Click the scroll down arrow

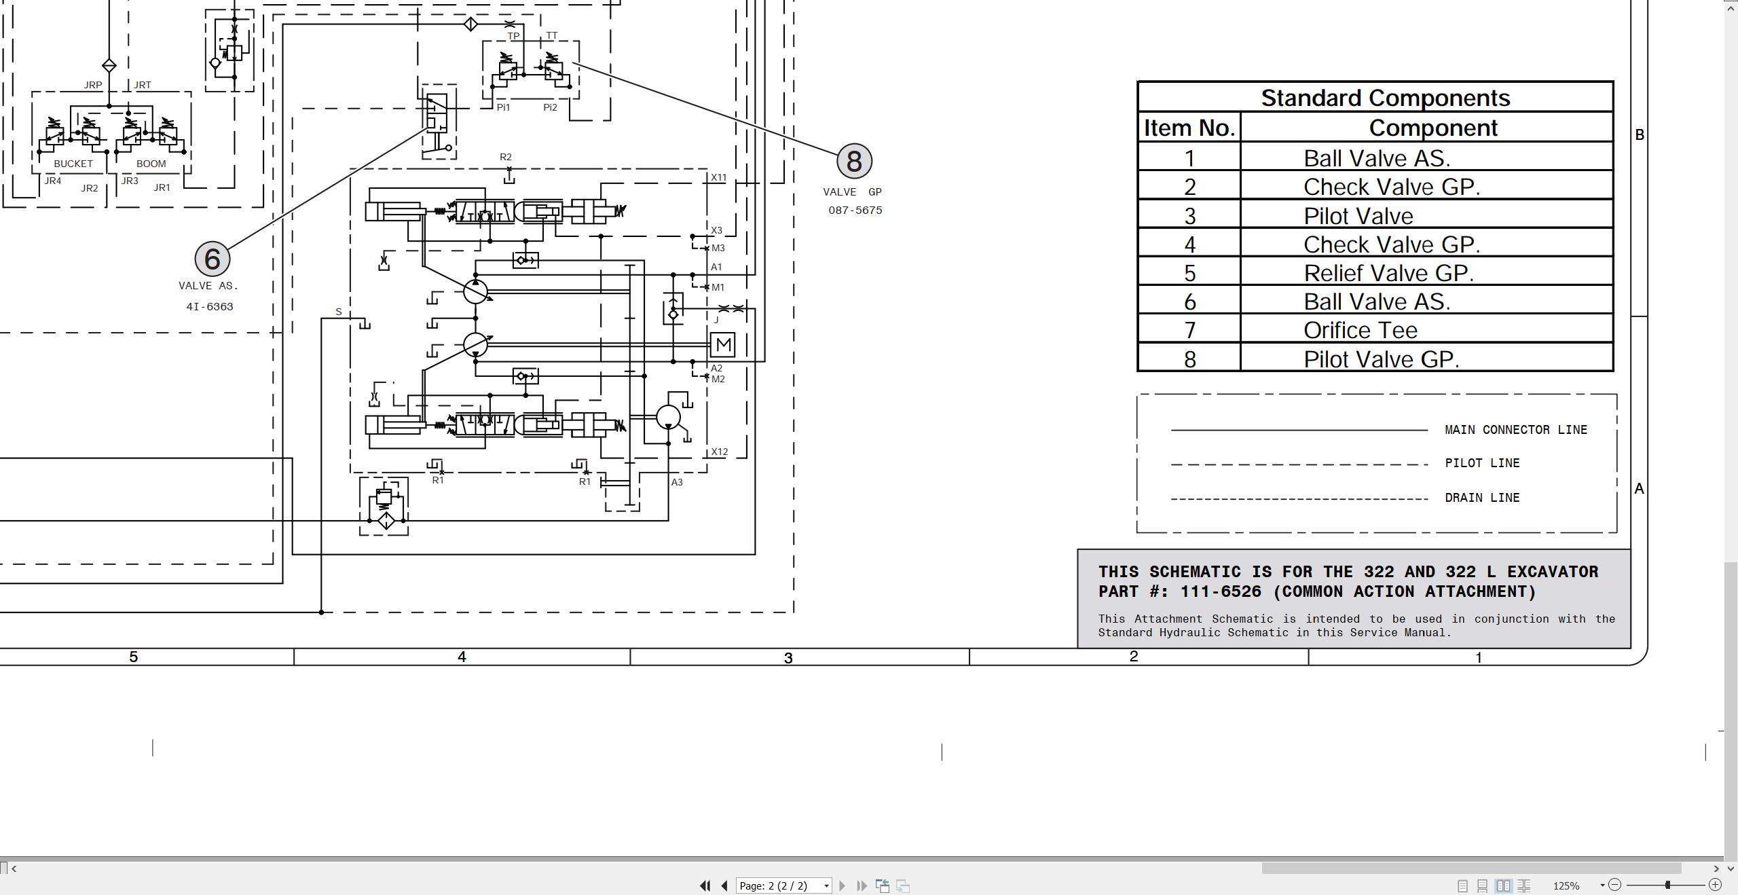click(x=1731, y=869)
